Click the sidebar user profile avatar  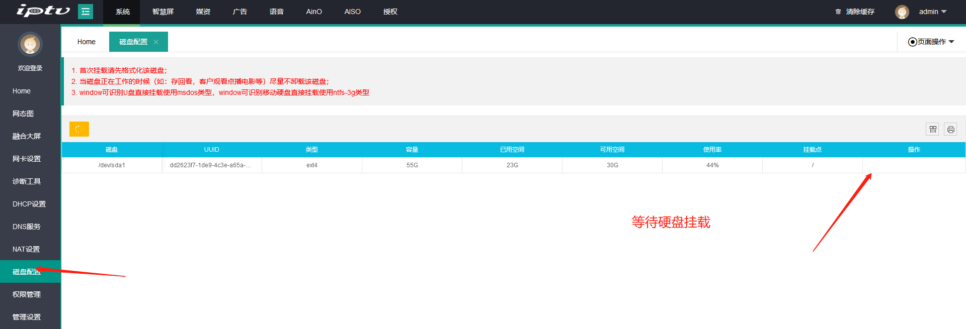(30, 45)
